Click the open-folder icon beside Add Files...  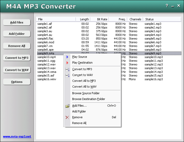(67, 106)
